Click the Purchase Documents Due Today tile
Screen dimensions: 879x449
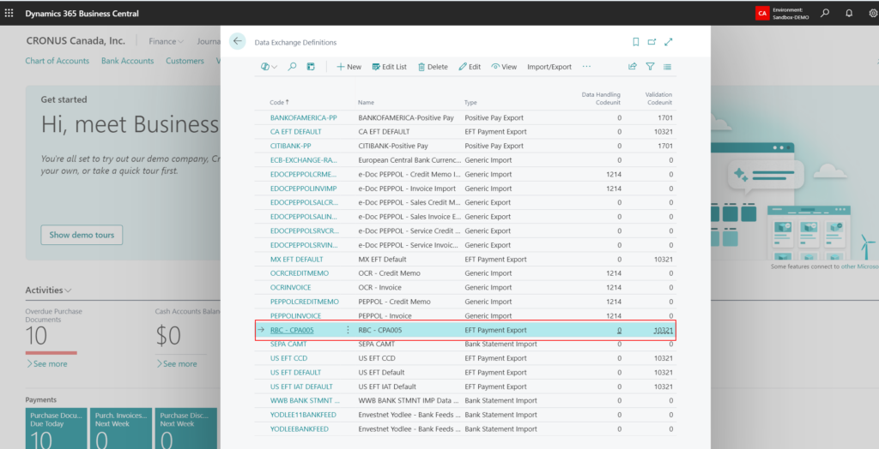pyautogui.click(x=56, y=428)
